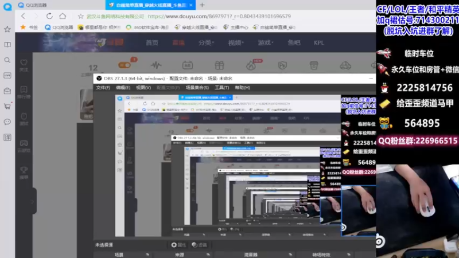Open the AD calendar icon in Douyu toolbar

coord(188,65)
